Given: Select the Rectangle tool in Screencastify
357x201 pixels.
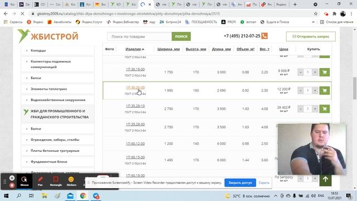Looking at the screenshot, I should 56,181.
